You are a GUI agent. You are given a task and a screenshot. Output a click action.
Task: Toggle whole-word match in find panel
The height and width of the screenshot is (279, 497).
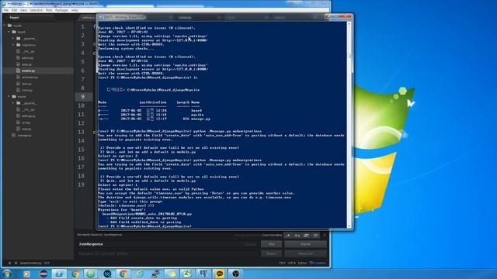(x=315, y=236)
